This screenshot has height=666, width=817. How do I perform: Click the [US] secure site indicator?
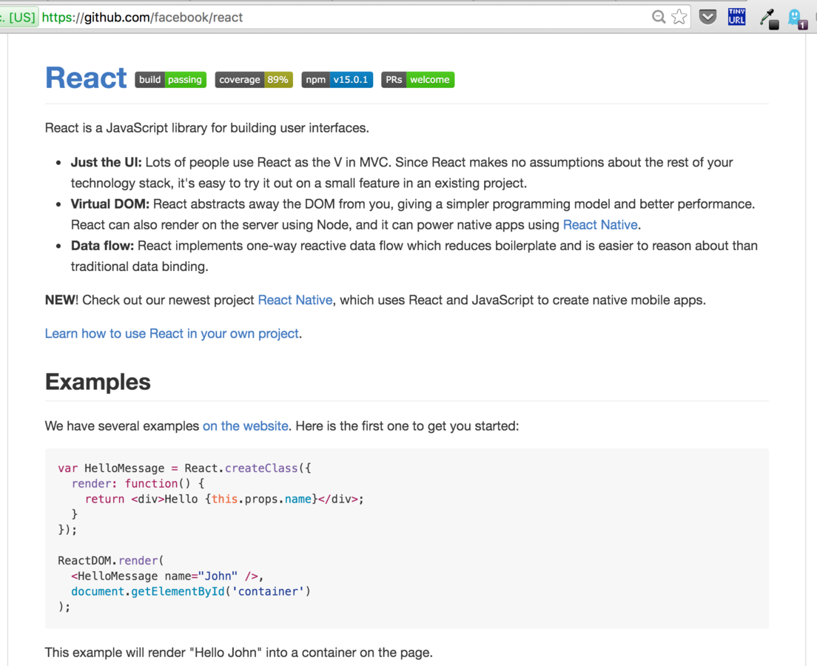click(19, 17)
